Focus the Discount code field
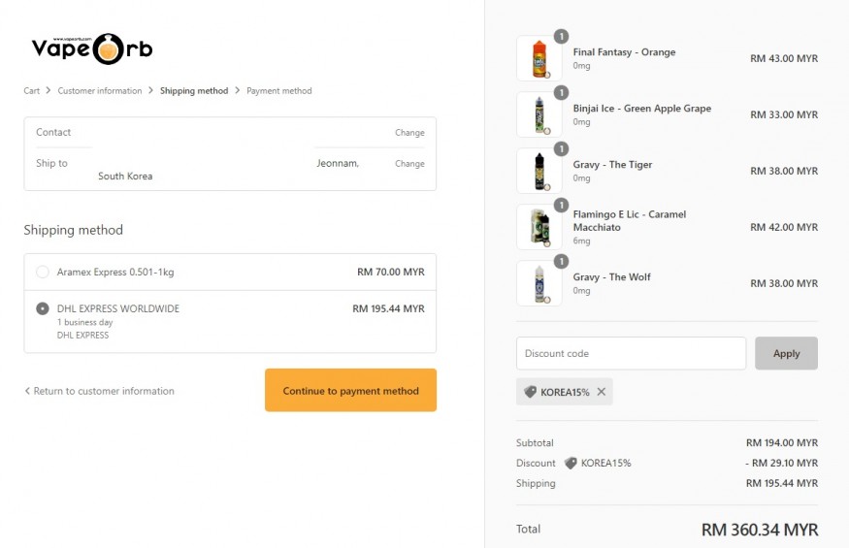Screen dimensions: 849x548 (x=631, y=354)
